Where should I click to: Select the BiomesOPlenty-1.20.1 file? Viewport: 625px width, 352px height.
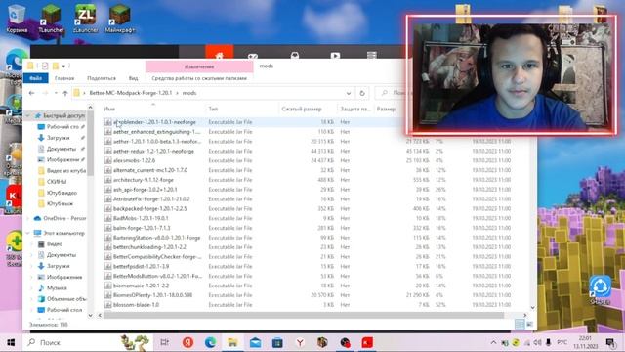click(152, 295)
